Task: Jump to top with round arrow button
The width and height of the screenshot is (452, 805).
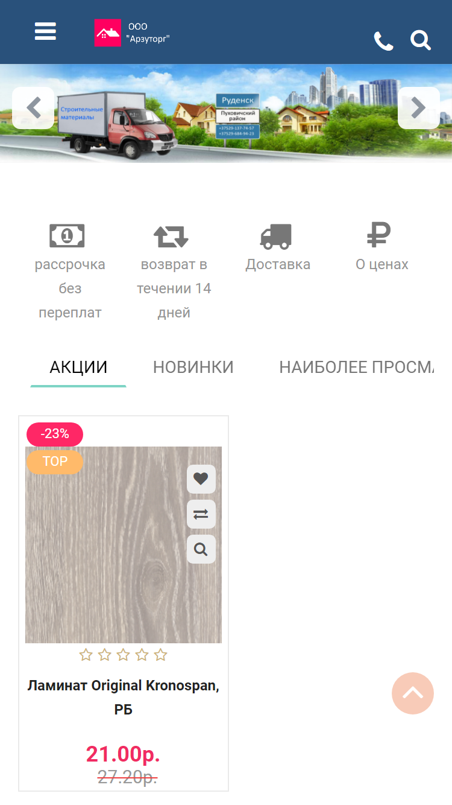Action: pos(413,693)
